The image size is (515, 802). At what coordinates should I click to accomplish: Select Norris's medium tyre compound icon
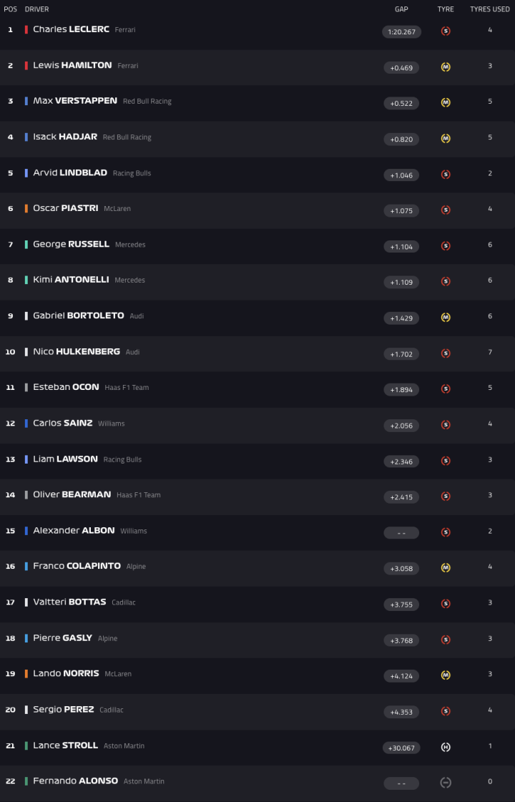[446, 675]
